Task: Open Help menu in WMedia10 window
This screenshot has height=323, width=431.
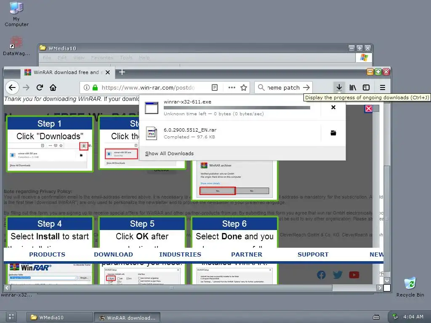Action: (x=144, y=58)
